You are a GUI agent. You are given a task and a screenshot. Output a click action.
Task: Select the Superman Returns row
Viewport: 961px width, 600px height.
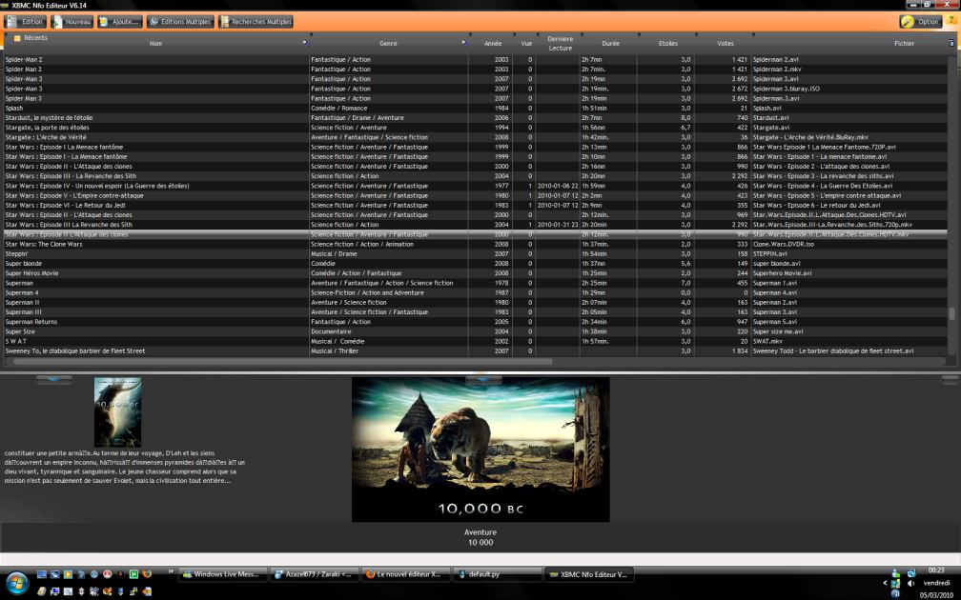tap(475, 322)
